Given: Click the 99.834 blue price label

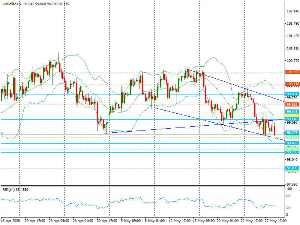Looking at the screenshot, I should [292, 94].
